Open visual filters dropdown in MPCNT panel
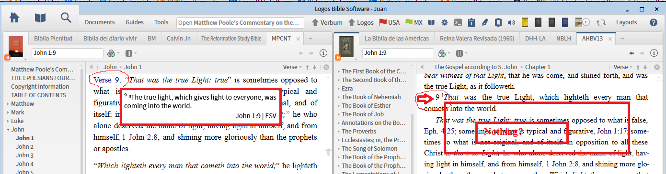 [114, 53]
